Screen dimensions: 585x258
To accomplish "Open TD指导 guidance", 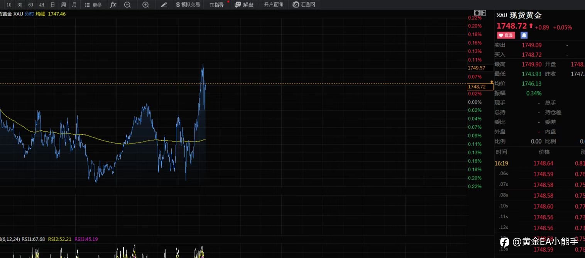I will (x=216, y=5).
